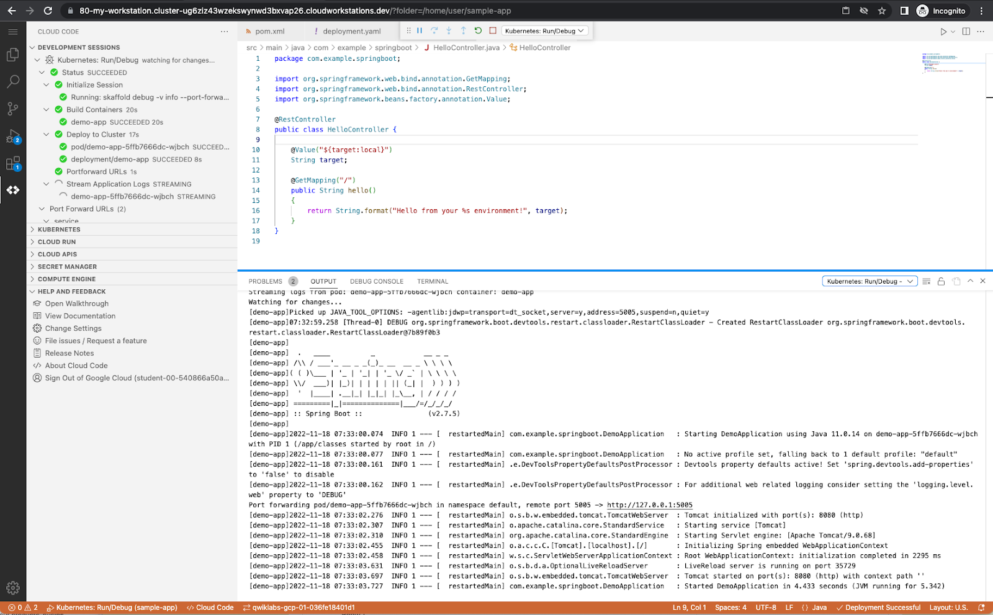The width and height of the screenshot is (993, 615).
Task: Click the code minimap preview
Action: tap(943, 63)
